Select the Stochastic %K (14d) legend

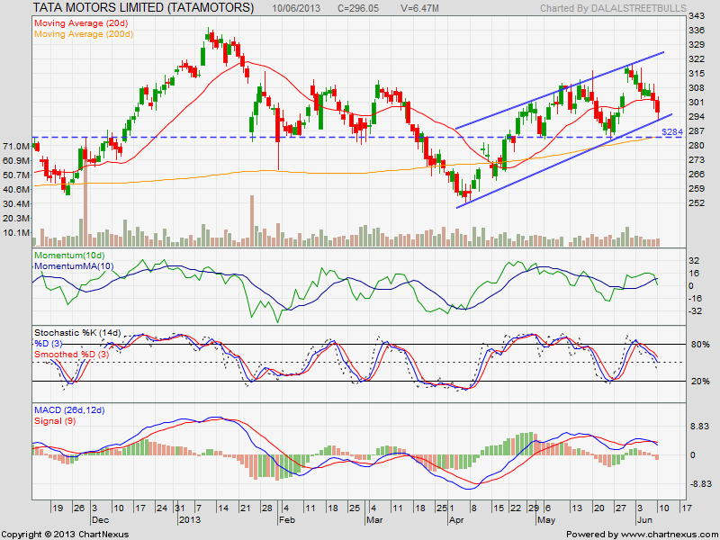[77, 332]
